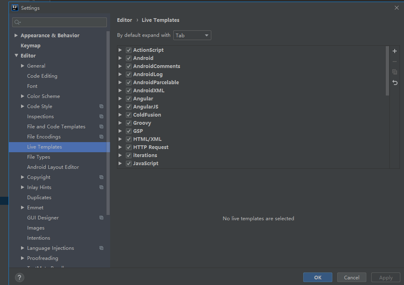404x285 pixels.
Task: Select the HTTP Request group label
Action: [x=151, y=147]
